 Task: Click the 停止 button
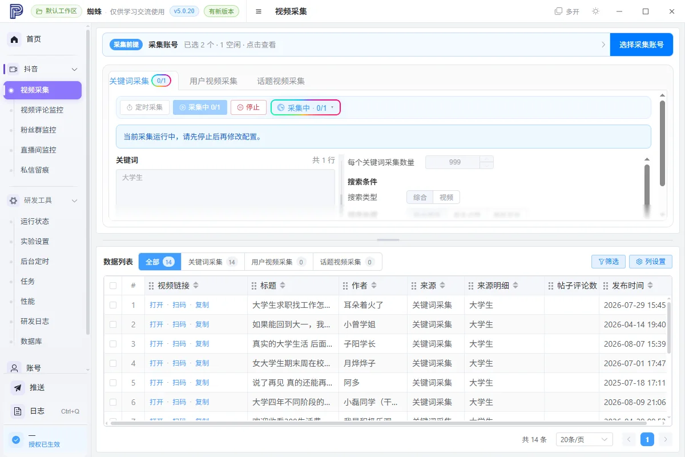(x=248, y=107)
